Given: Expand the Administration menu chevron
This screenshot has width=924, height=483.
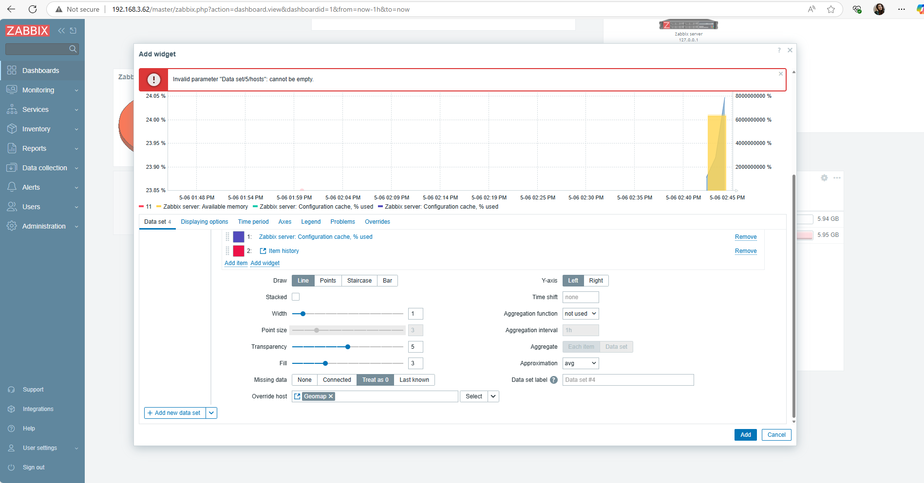Looking at the screenshot, I should pos(76,227).
